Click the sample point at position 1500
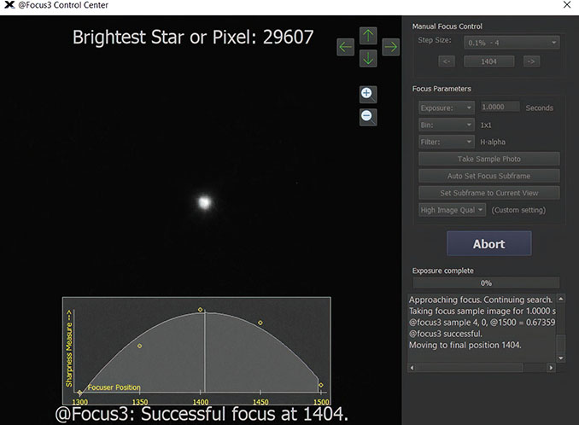Screen dimensions: 579x425 point(321,385)
